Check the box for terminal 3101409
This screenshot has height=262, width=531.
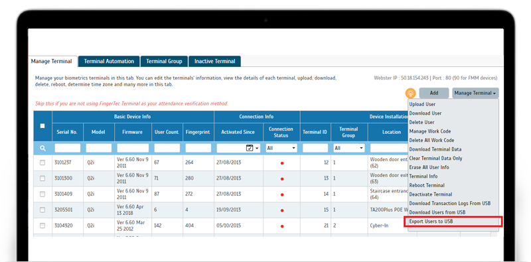42,194
